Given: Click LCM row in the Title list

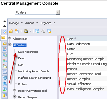Looking at the screenshot, I should click(70, 54).
